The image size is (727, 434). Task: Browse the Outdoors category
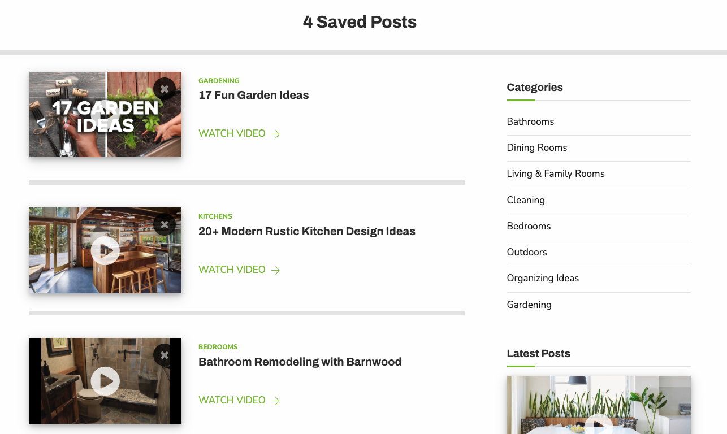[527, 252]
